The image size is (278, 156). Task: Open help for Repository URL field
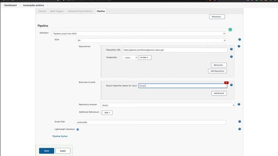(x=231, y=49)
